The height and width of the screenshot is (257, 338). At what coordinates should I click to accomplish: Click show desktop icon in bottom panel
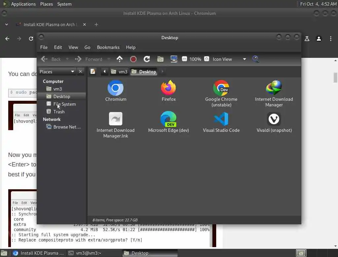[4, 253]
